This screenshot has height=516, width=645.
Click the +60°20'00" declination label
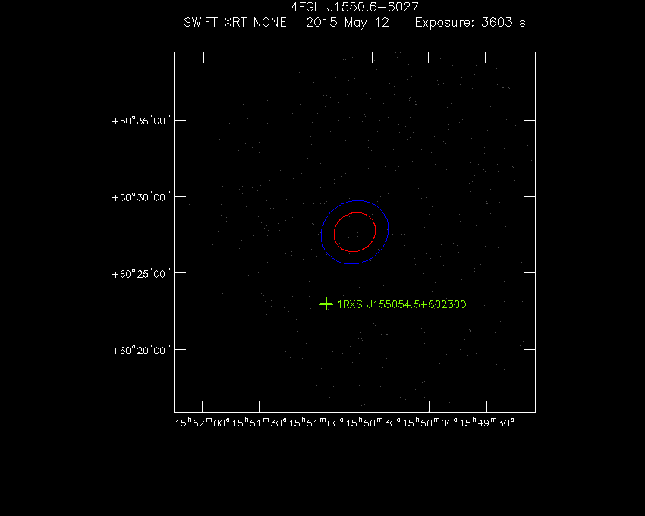tap(141, 350)
